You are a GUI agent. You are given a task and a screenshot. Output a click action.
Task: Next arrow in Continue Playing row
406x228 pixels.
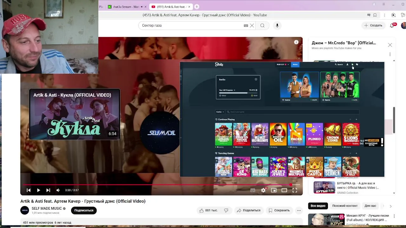click(x=356, y=119)
